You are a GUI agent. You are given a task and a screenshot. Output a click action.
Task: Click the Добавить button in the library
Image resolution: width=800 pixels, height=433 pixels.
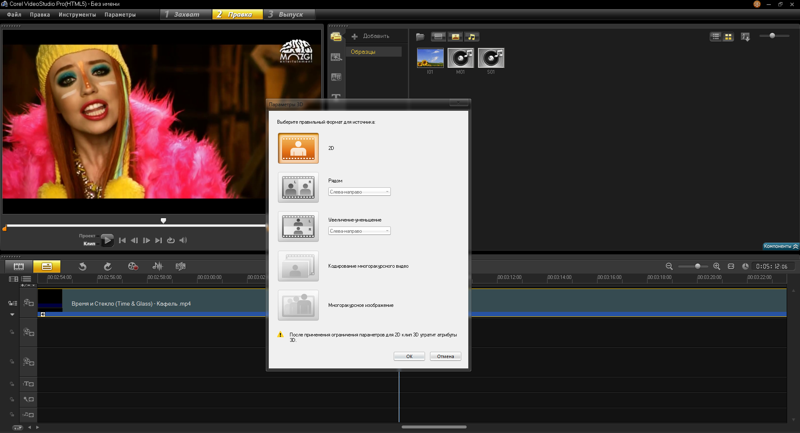(x=371, y=36)
